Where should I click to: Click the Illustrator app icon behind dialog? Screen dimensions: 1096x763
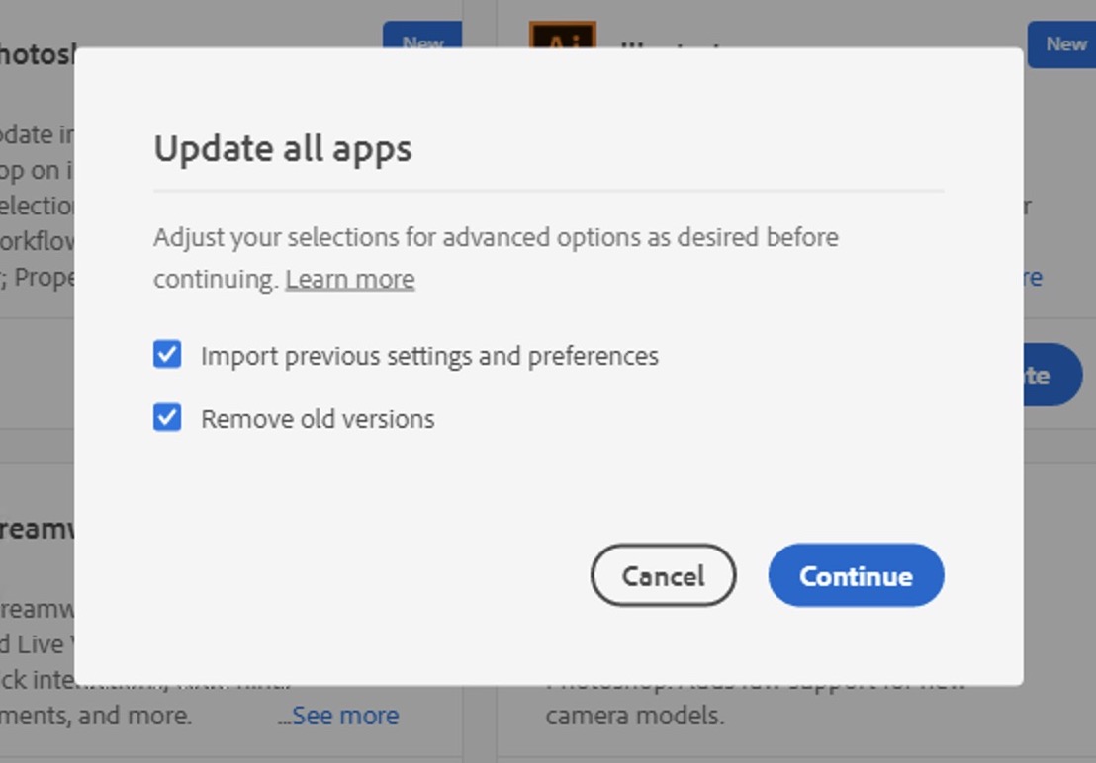coord(563,35)
